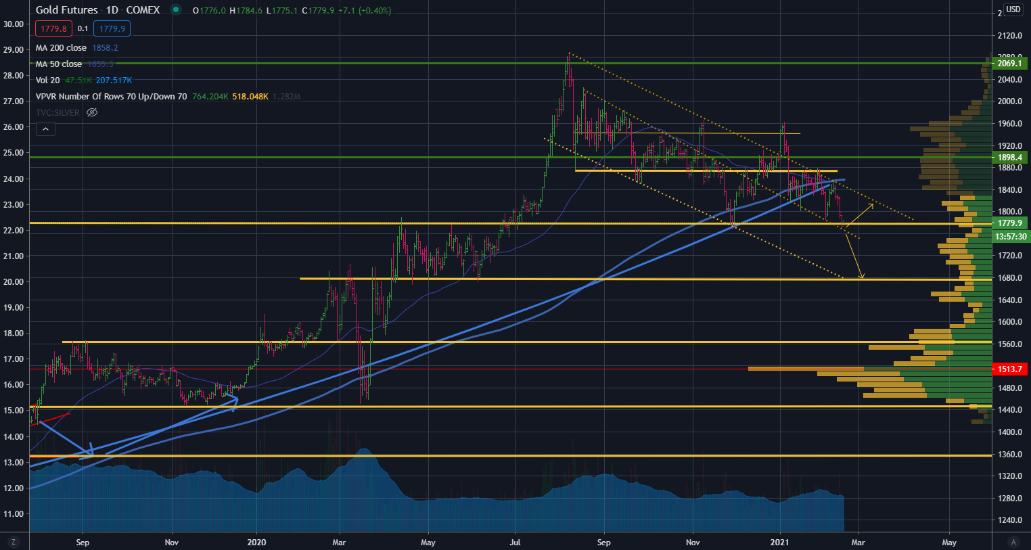The width and height of the screenshot is (1031, 550).
Task: Select the TVC:SILVER legend label
Action: coord(58,112)
